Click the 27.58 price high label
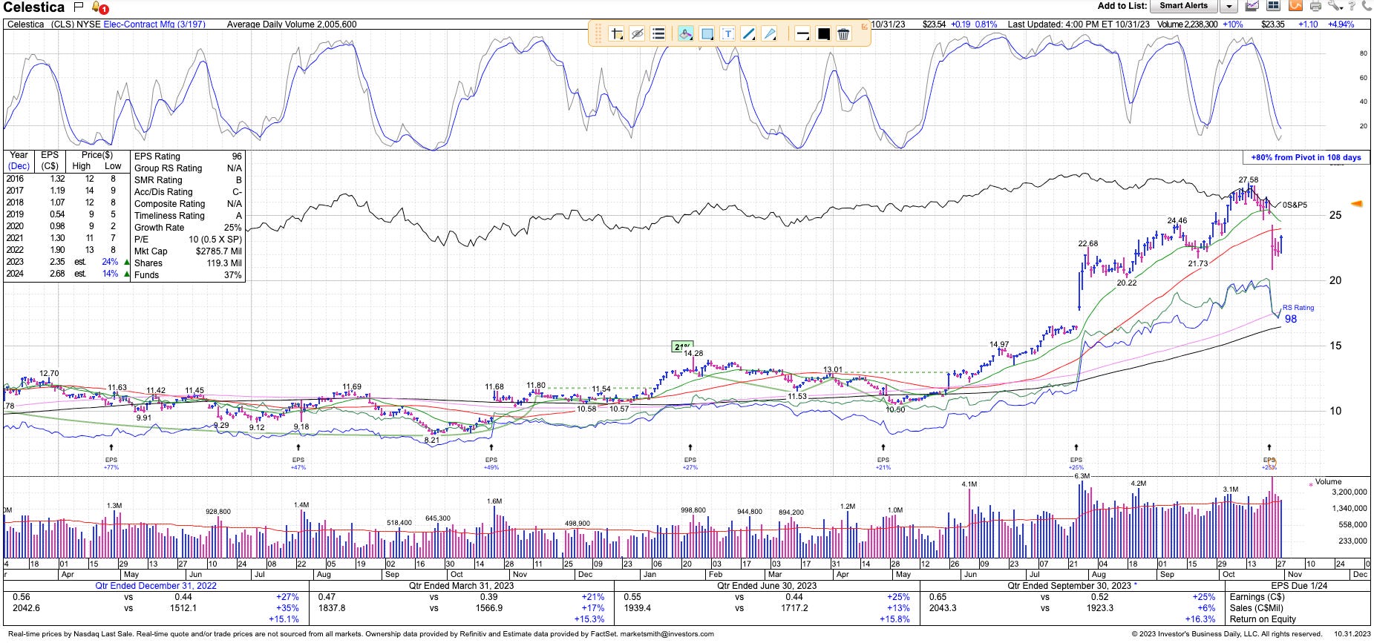The width and height of the screenshot is (1374, 643). (1249, 180)
